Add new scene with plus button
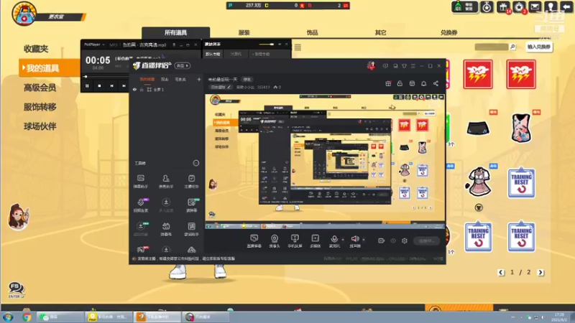The height and width of the screenshot is (323, 575). pos(199,79)
